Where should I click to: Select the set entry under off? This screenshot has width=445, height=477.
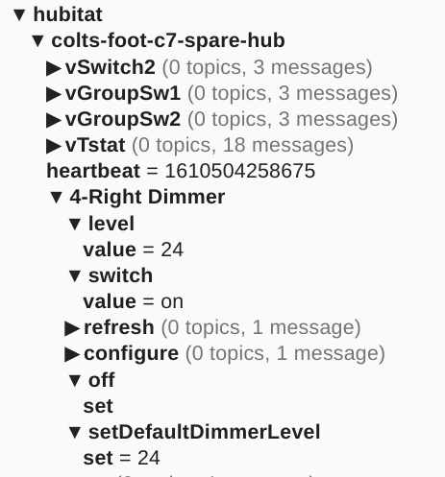pyautogui.click(x=98, y=406)
